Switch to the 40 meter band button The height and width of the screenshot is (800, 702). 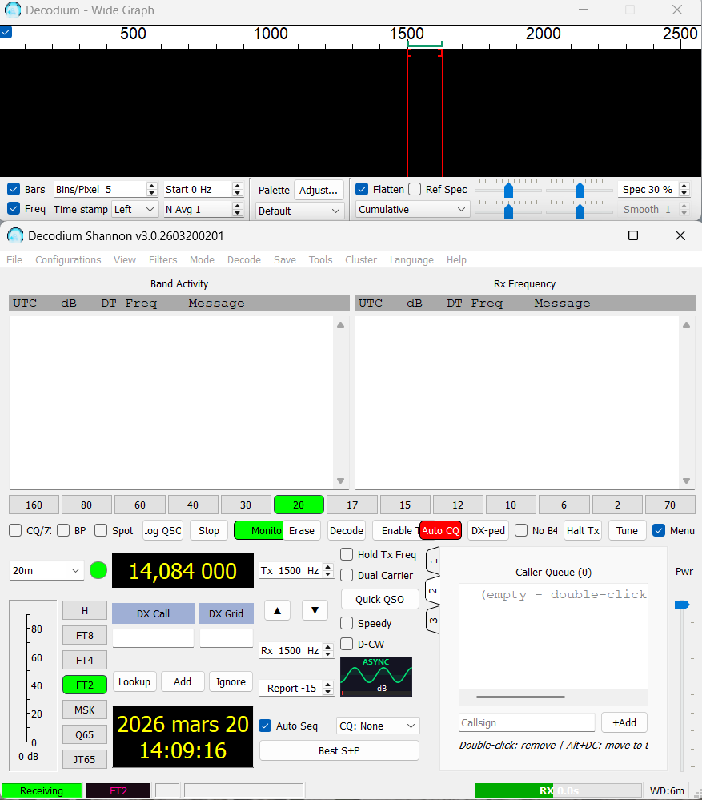[x=193, y=505]
